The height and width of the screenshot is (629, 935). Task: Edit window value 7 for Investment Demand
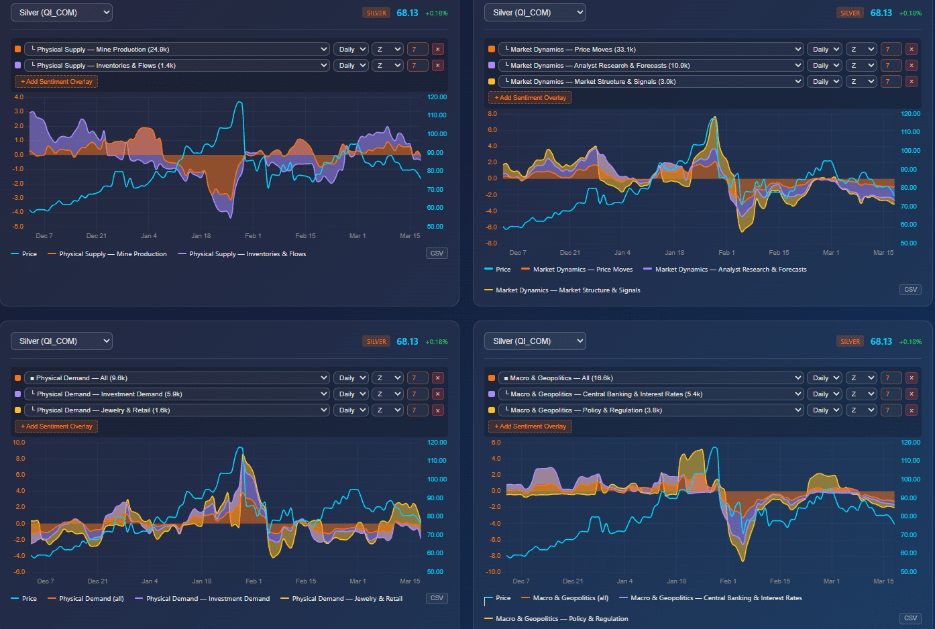417,394
